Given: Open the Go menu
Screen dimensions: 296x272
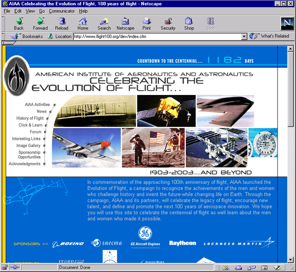Looking at the screenshot, I should (x=42, y=11).
